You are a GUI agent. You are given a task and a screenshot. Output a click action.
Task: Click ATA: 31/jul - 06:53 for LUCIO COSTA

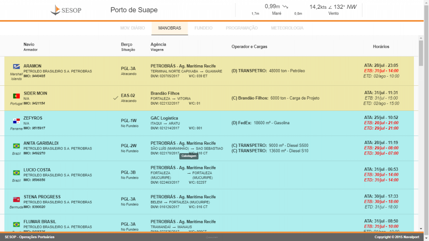pos(381,169)
